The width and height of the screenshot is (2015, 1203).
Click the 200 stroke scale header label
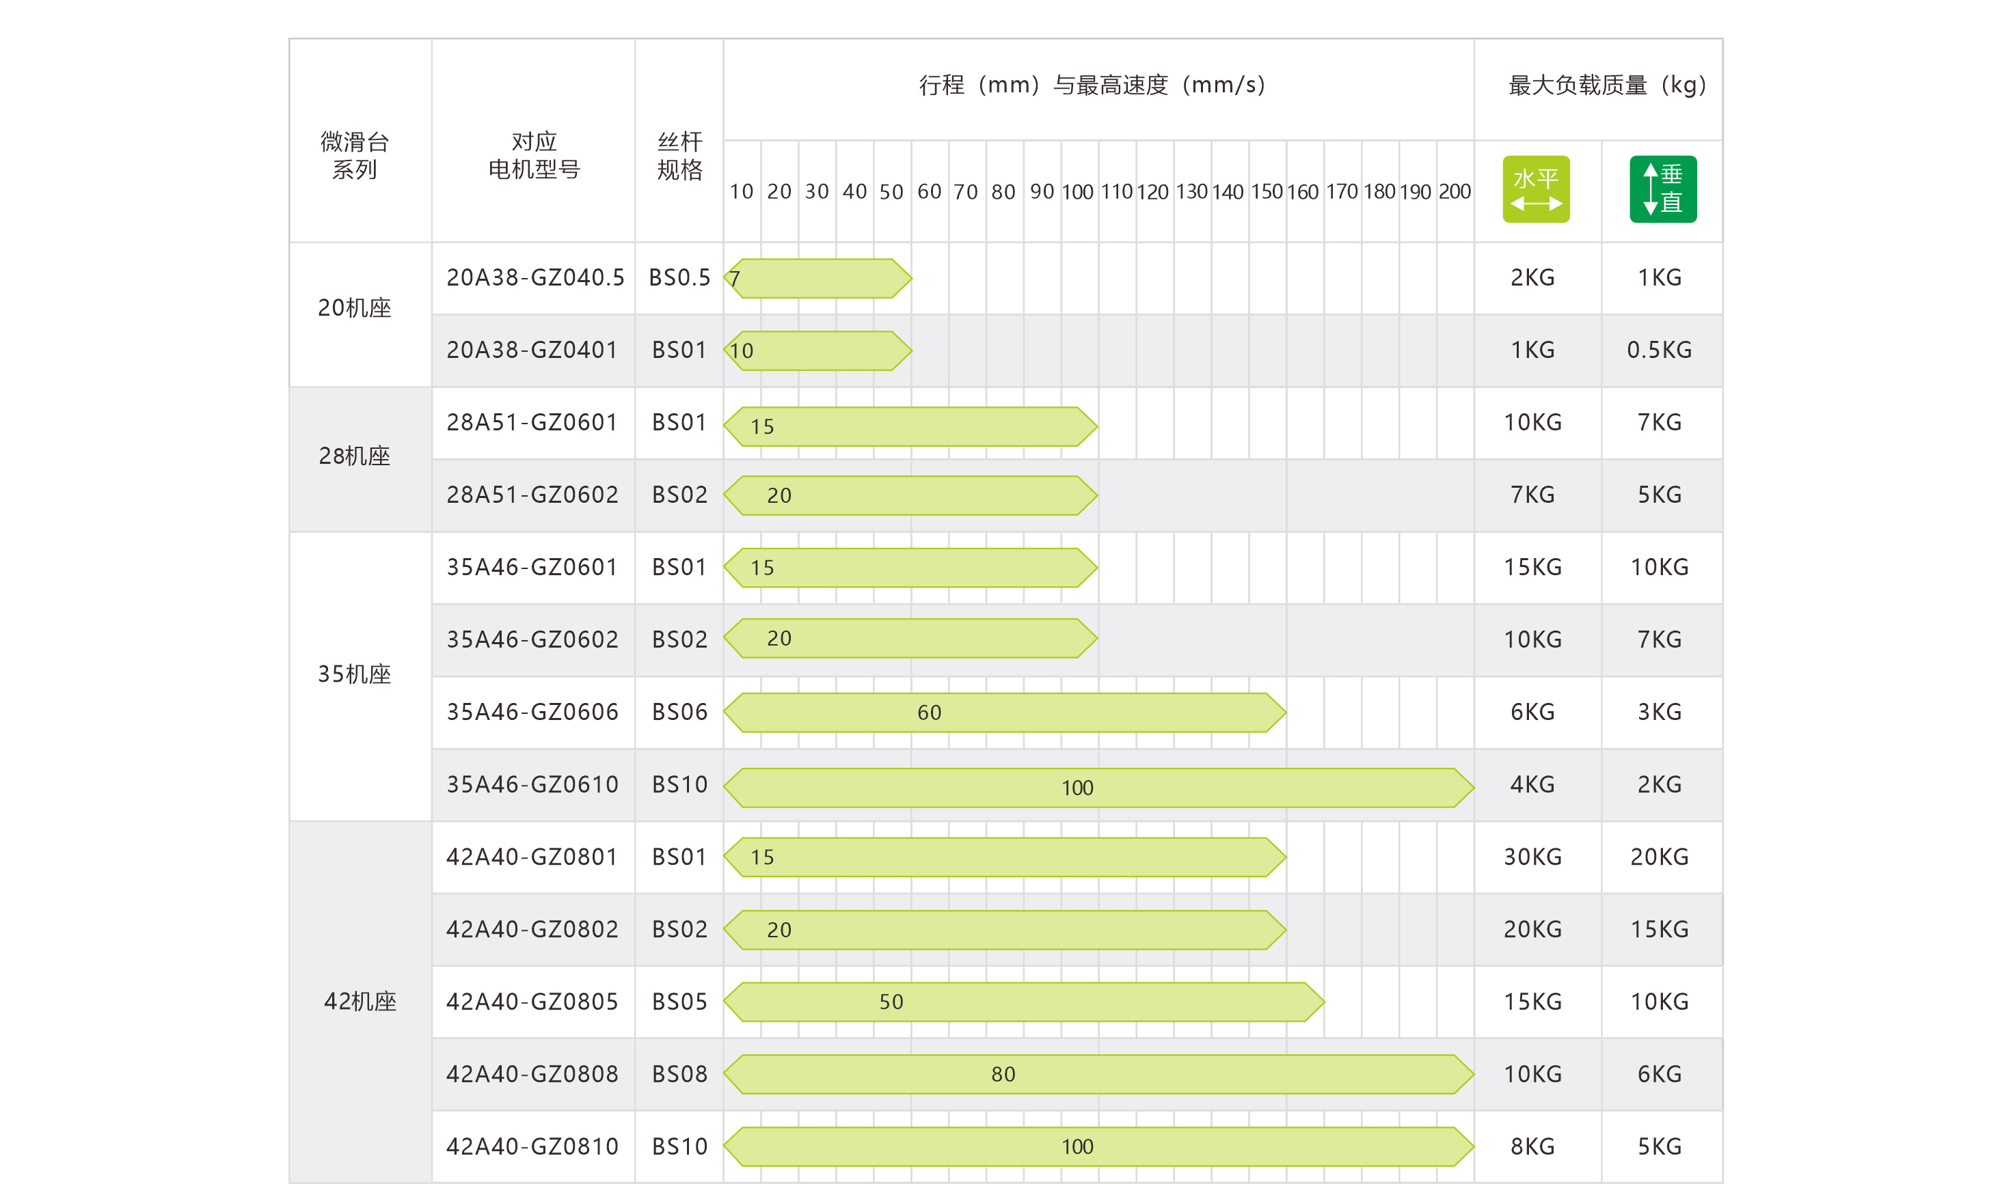(1455, 192)
